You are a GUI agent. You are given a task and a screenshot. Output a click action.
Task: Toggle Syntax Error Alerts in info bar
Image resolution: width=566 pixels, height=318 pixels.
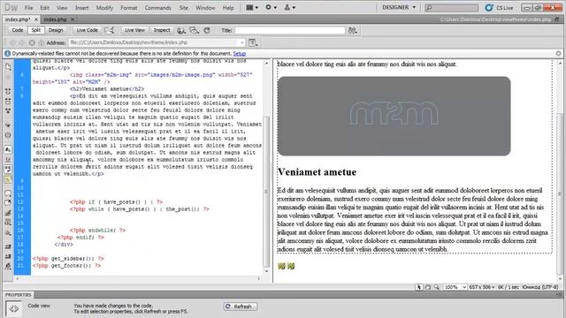point(8,179)
